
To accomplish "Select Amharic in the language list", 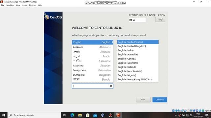I will [93, 52].
